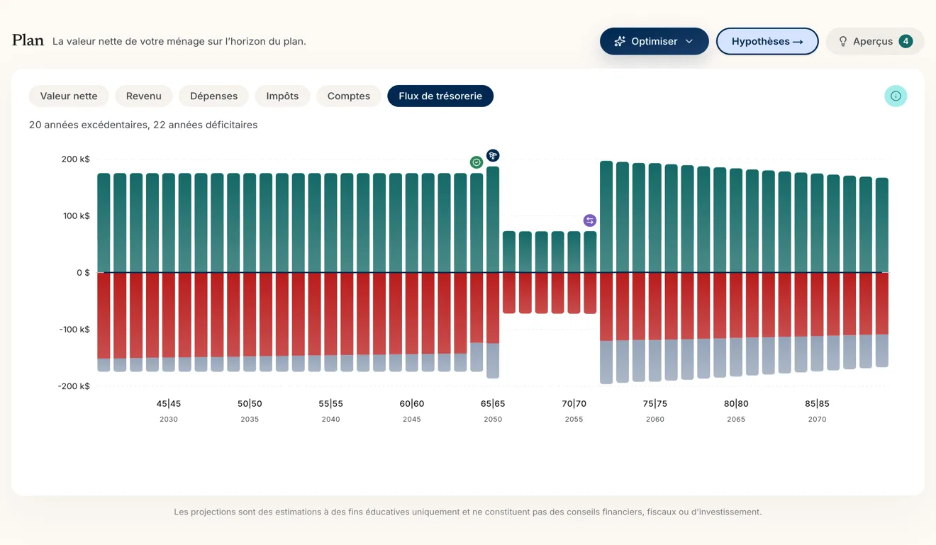Click the arrow on the Hypothèses button

tap(798, 42)
